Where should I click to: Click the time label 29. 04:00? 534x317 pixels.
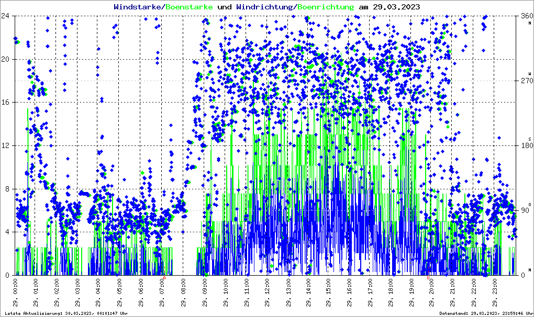[x=98, y=292]
